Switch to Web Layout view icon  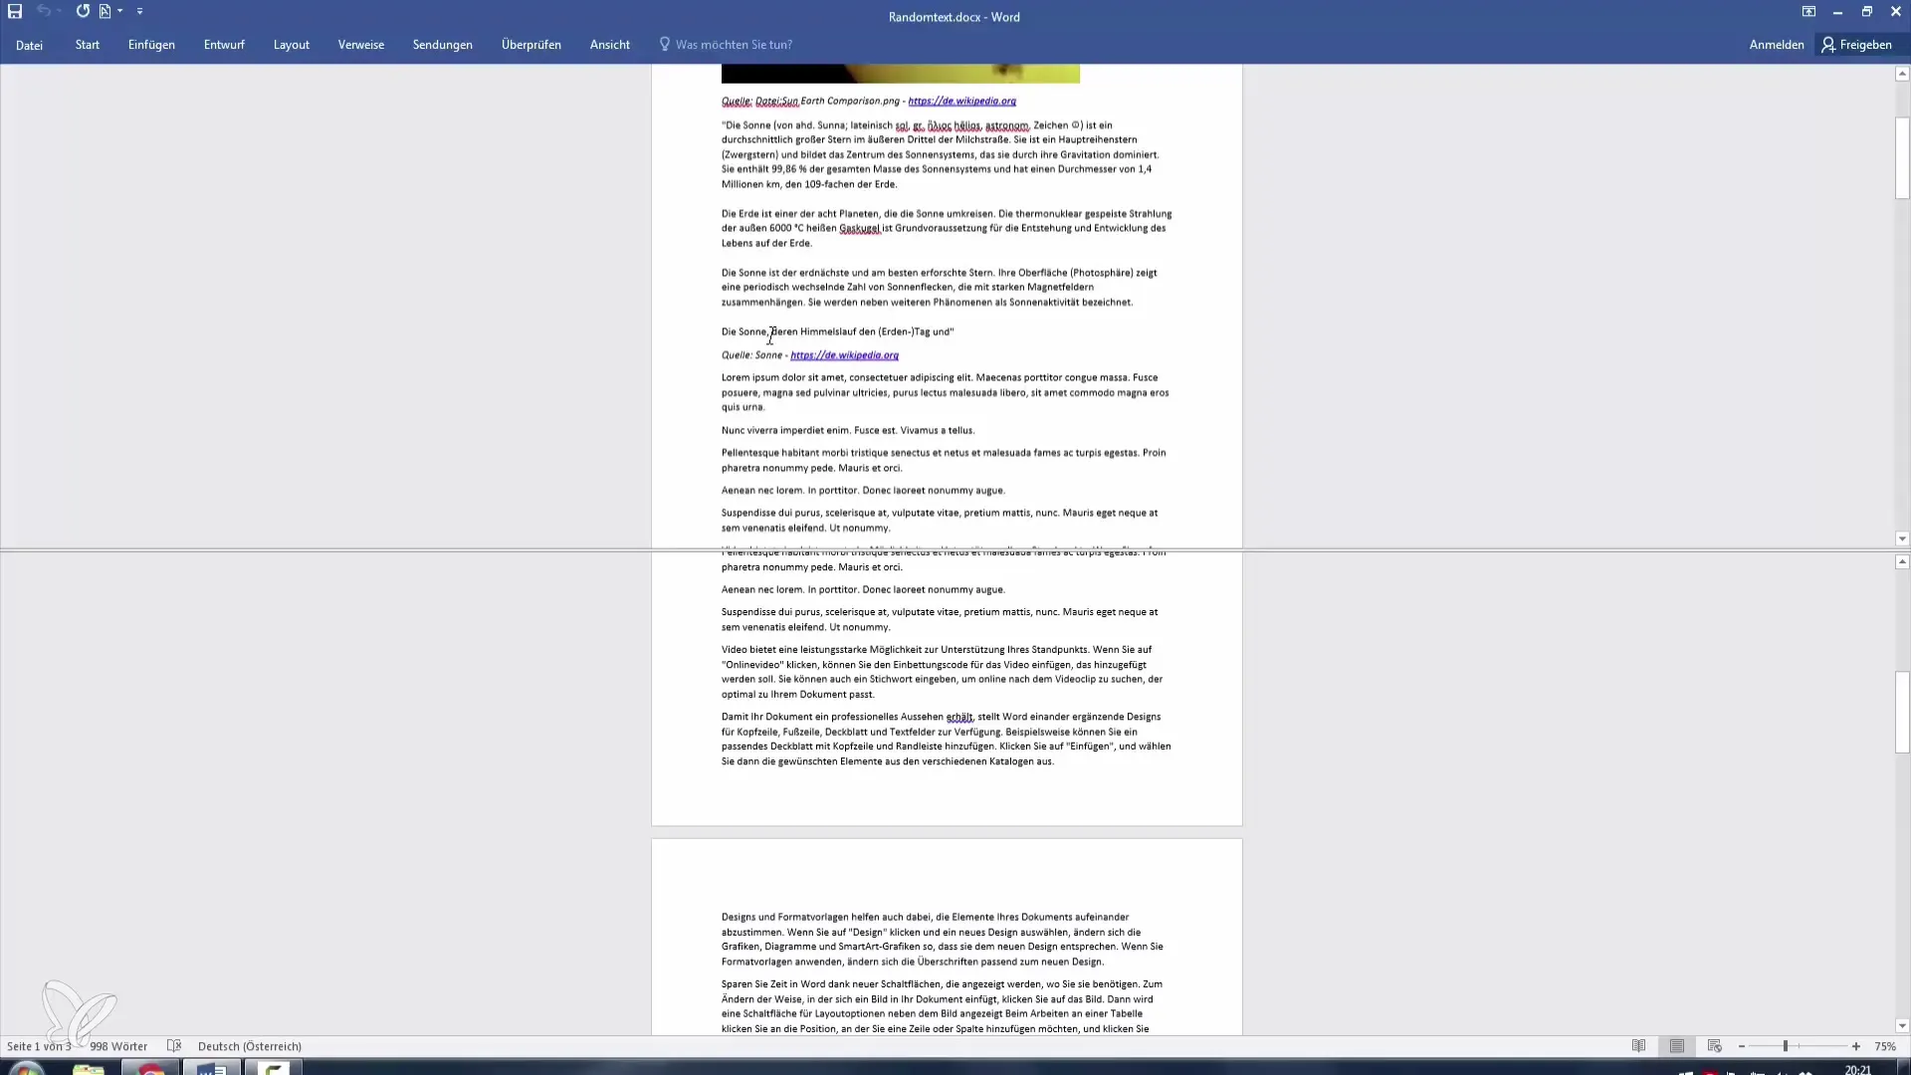pos(1714,1046)
